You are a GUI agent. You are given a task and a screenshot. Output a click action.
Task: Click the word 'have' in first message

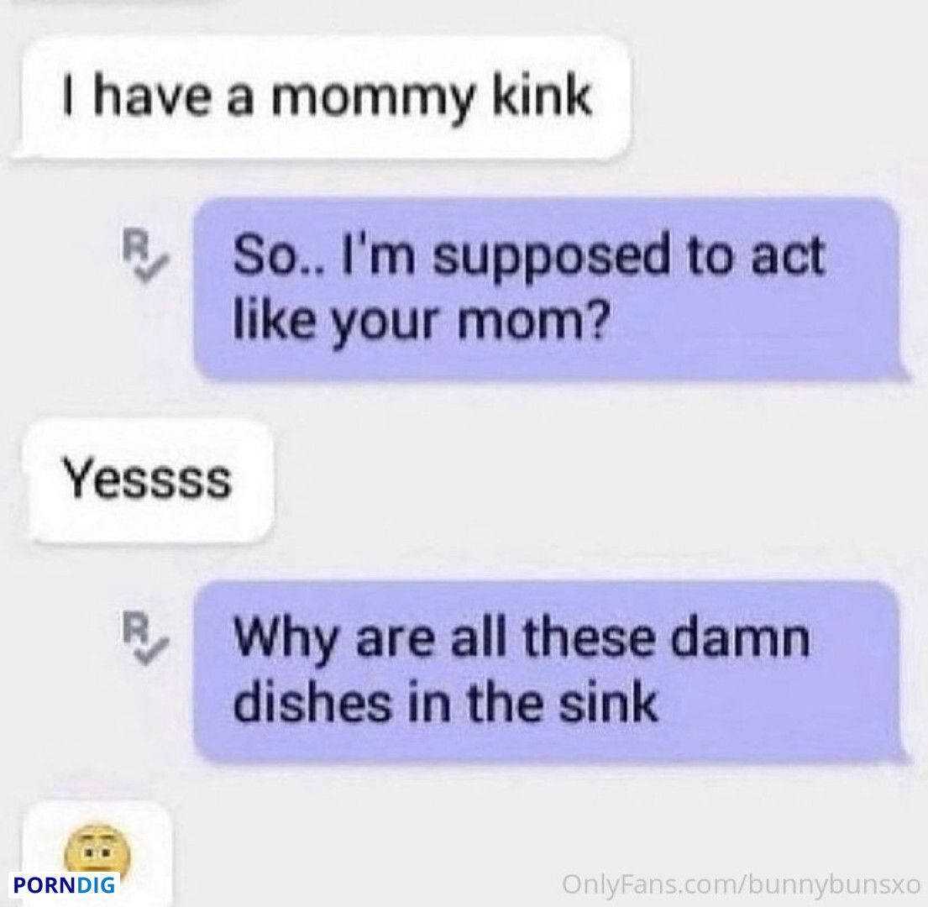point(149,95)
